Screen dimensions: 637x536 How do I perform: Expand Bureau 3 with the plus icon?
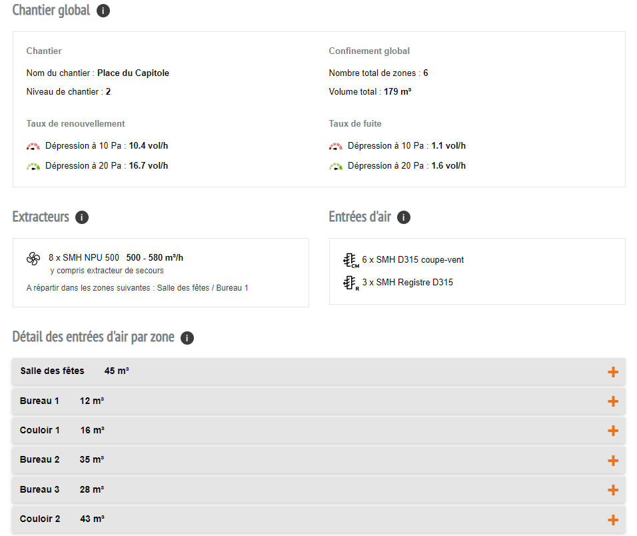[x=613, y=490]
